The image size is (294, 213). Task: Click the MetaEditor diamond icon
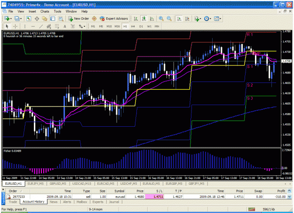94,18
